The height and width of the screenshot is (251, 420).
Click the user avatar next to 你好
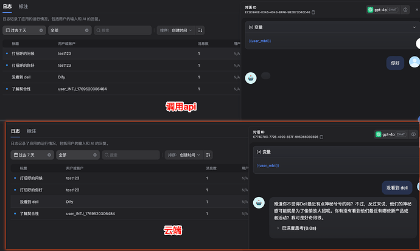point(414,62)
